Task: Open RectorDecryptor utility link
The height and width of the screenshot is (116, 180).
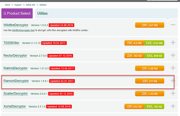Action: point(15,56)
